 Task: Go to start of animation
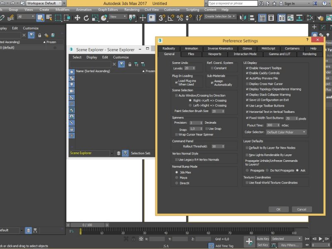[x=307, y=239]
